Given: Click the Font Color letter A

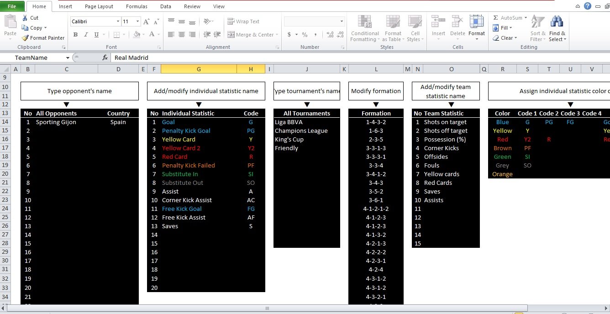Looking at the screenshot, I should coord(153,35).
